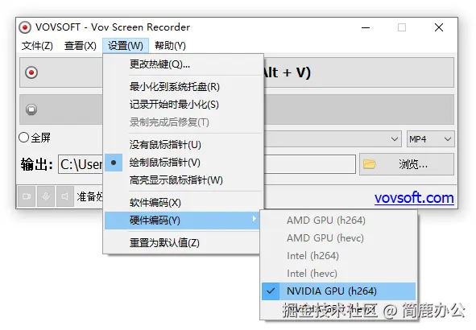Image resolution: width=476 pixels, height=330 pixels.
Task: Close the Vov Screen Recorder window
Action: 439,27
